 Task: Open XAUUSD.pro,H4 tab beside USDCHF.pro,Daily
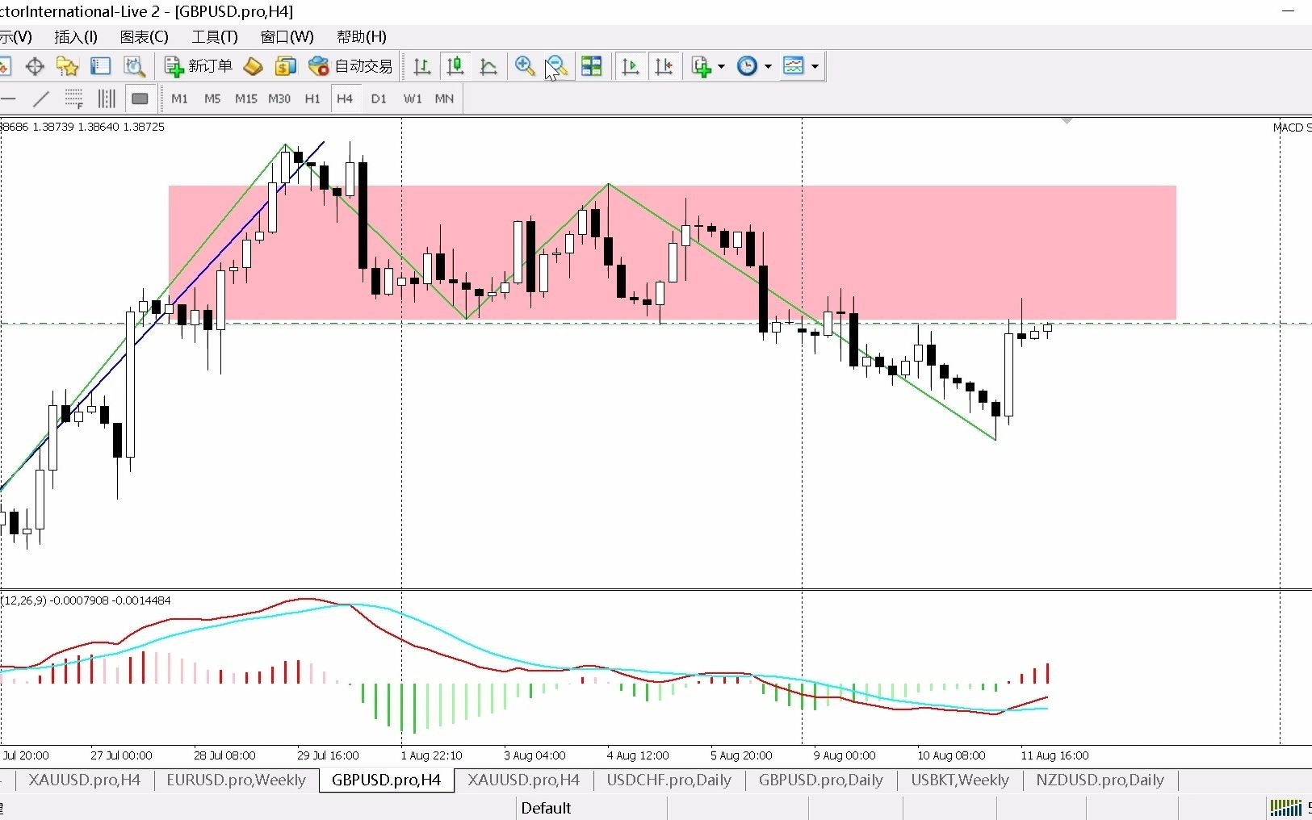point(524,780)
